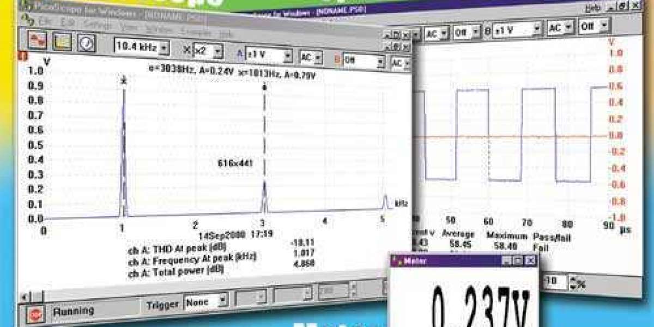The height and width of the screenshot is (327, 654).
Task: Click left arrow of horizontal scrollbar
Action: pyautogui.click(x=25, y=296)
